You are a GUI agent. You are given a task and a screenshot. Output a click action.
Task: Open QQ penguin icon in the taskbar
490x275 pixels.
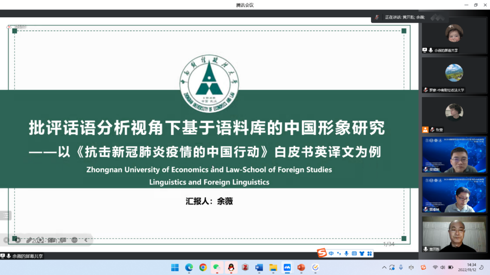[x=231, y=268]
